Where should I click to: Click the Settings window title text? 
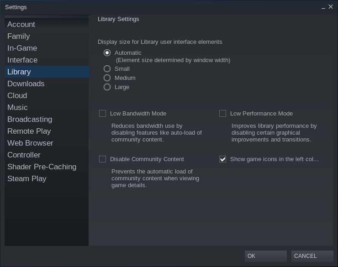coord(16,7)
